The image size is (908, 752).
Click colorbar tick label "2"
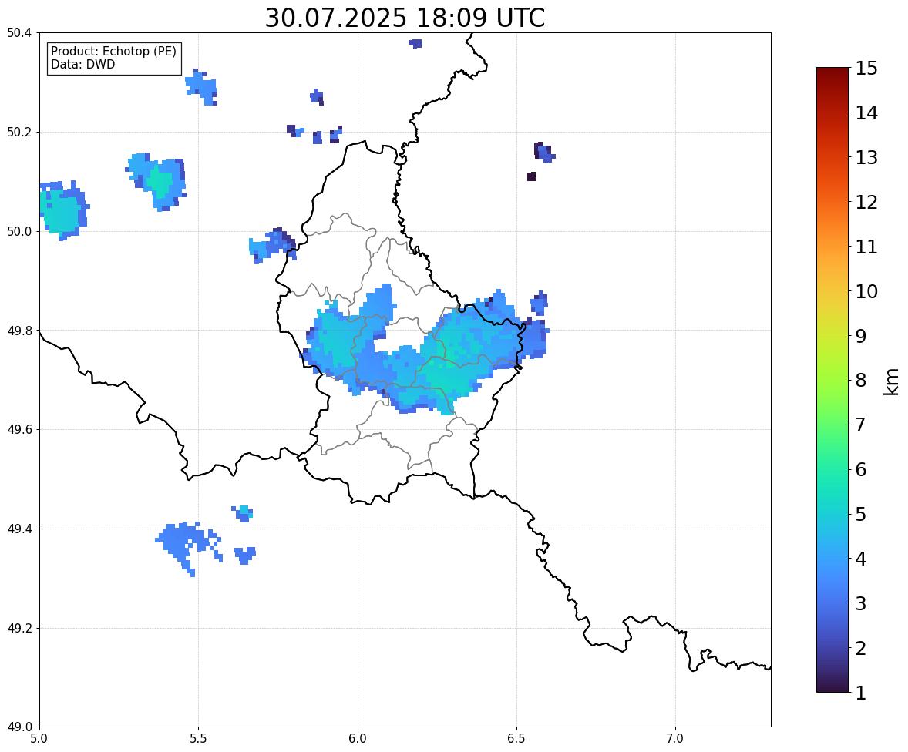tap(860, 648)
